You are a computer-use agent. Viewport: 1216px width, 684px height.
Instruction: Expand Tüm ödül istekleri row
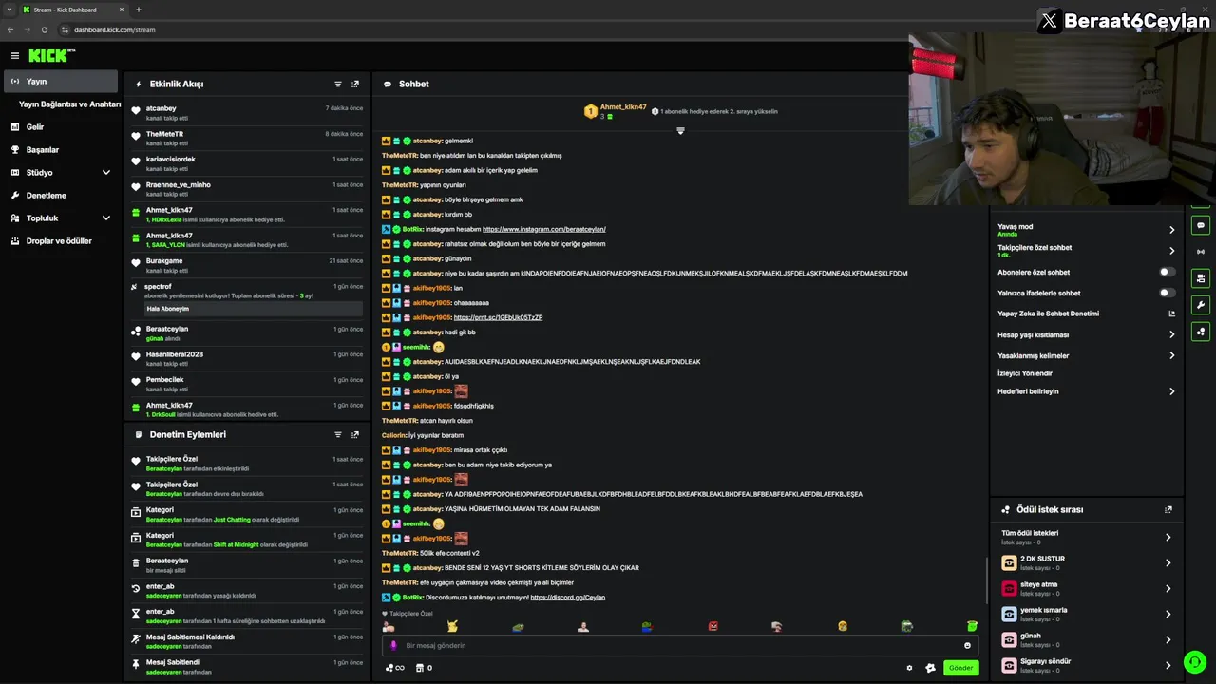coord(1086,537)
